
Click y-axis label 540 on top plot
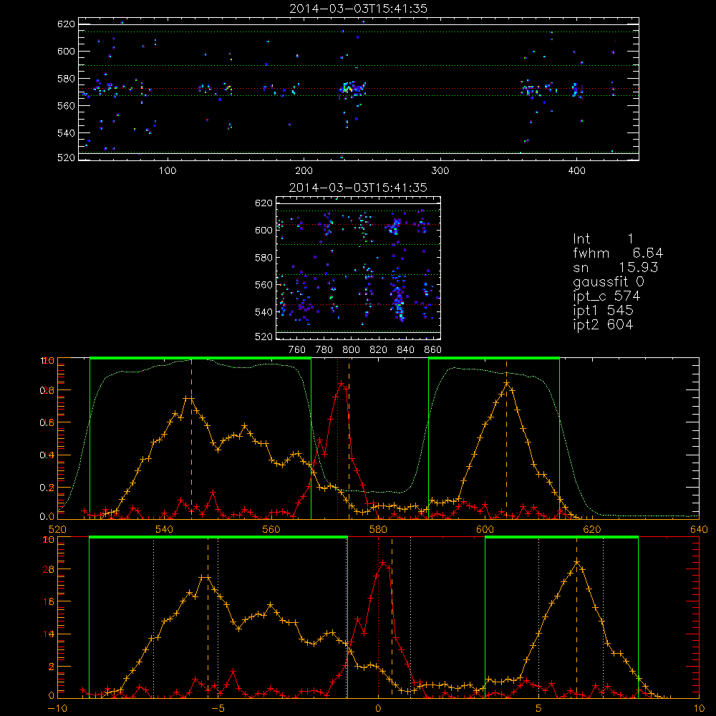click(x=66, y=133)
